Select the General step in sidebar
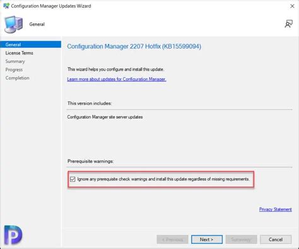This screenshot has width=299, height=249. click(31, 44)
